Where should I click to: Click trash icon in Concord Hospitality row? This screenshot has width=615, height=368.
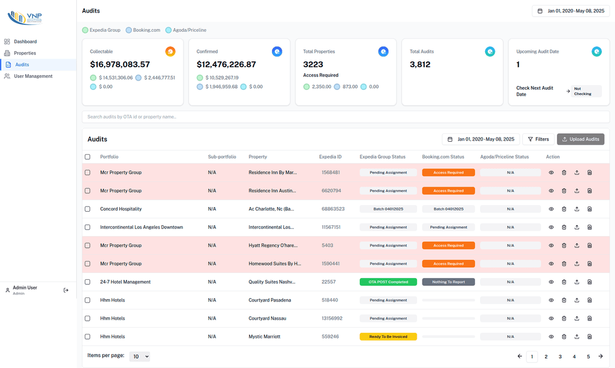(564, 209)
